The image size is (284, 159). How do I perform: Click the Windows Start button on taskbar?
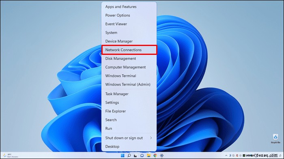click(123, 155)
